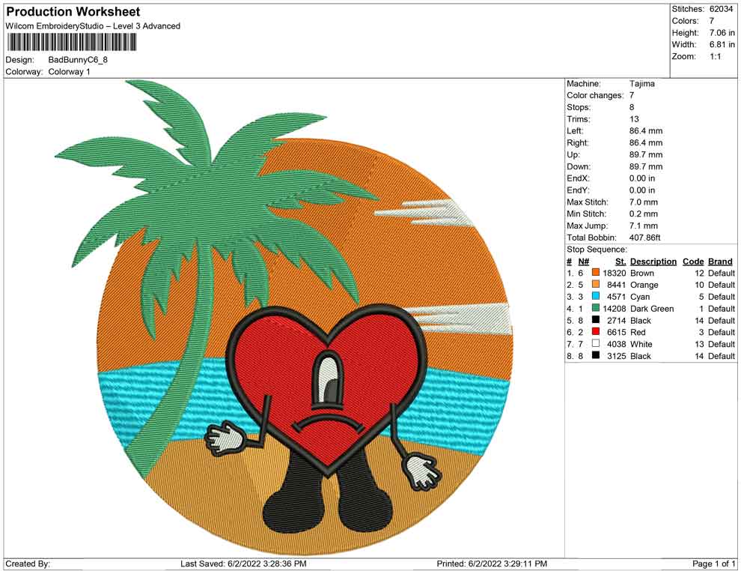Click the design name 'BadBunnyC6_8'
This screenshot has width=741, height=571.
click(x=78, y=60)
